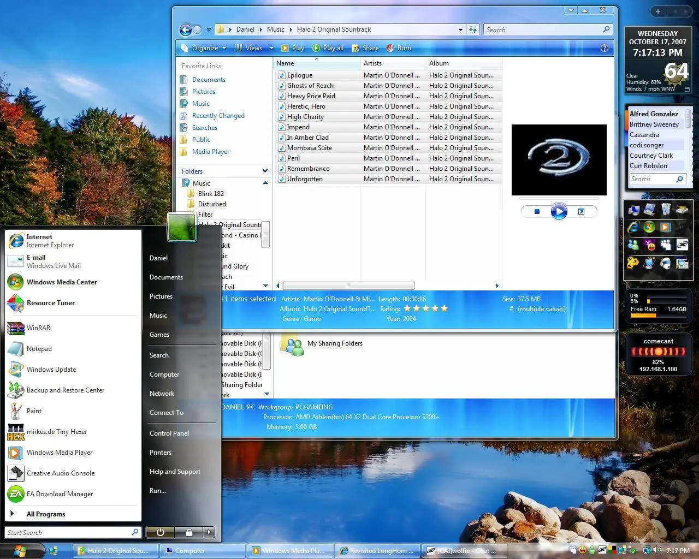Collapse the Folders pane chevron
The image size is (699, 559).
[x=265, y=171]
